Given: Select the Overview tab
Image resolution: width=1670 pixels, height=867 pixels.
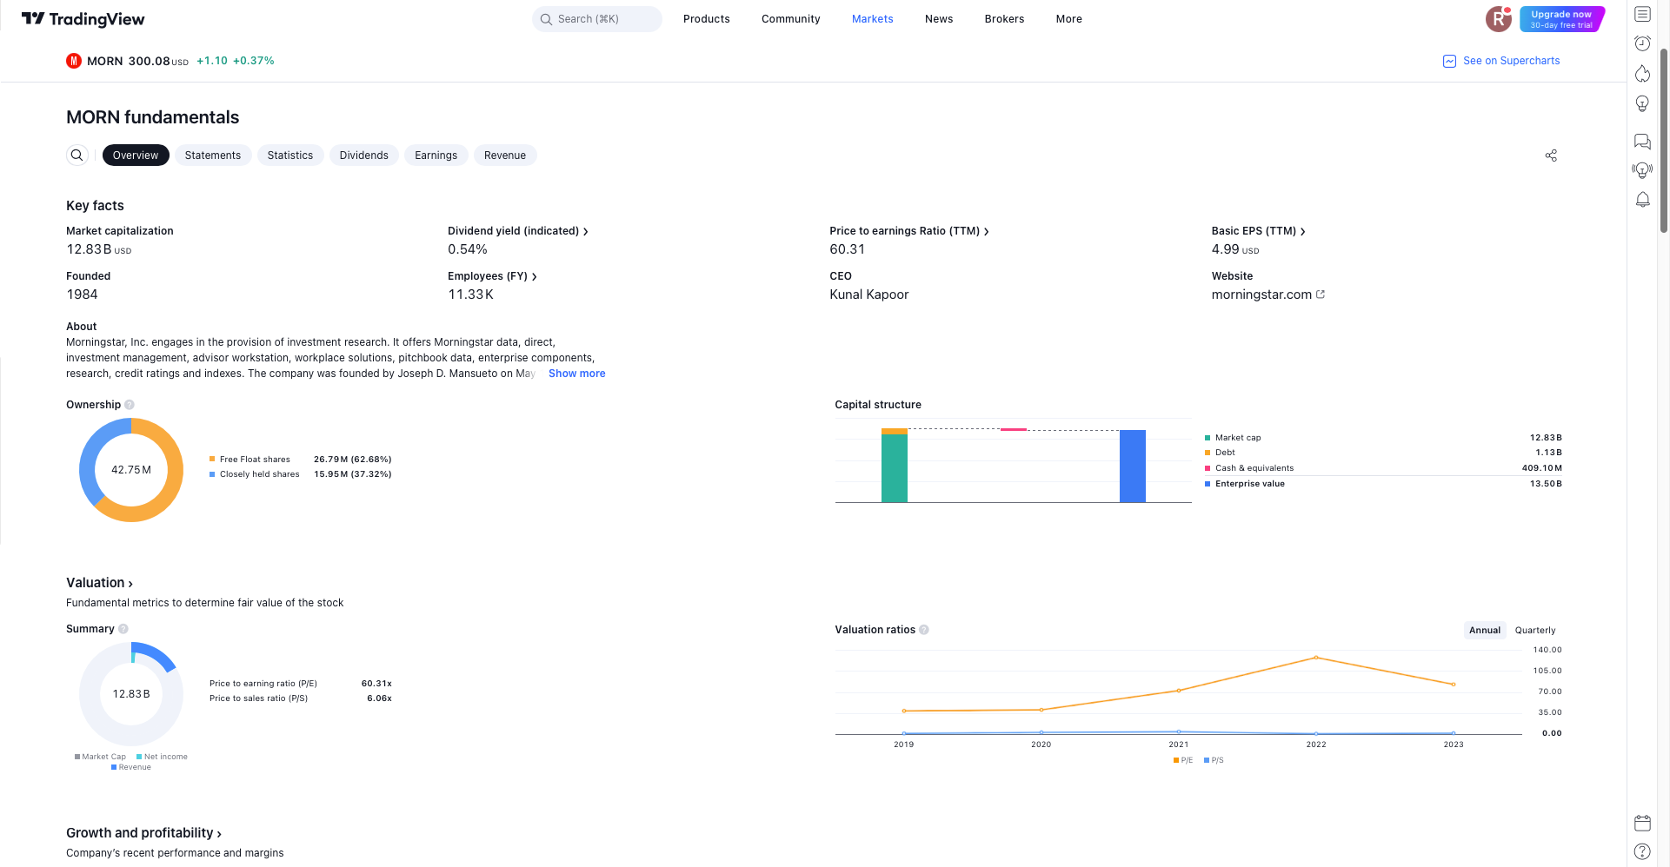Looking at the screenshot, I should (x=136, y=156).
